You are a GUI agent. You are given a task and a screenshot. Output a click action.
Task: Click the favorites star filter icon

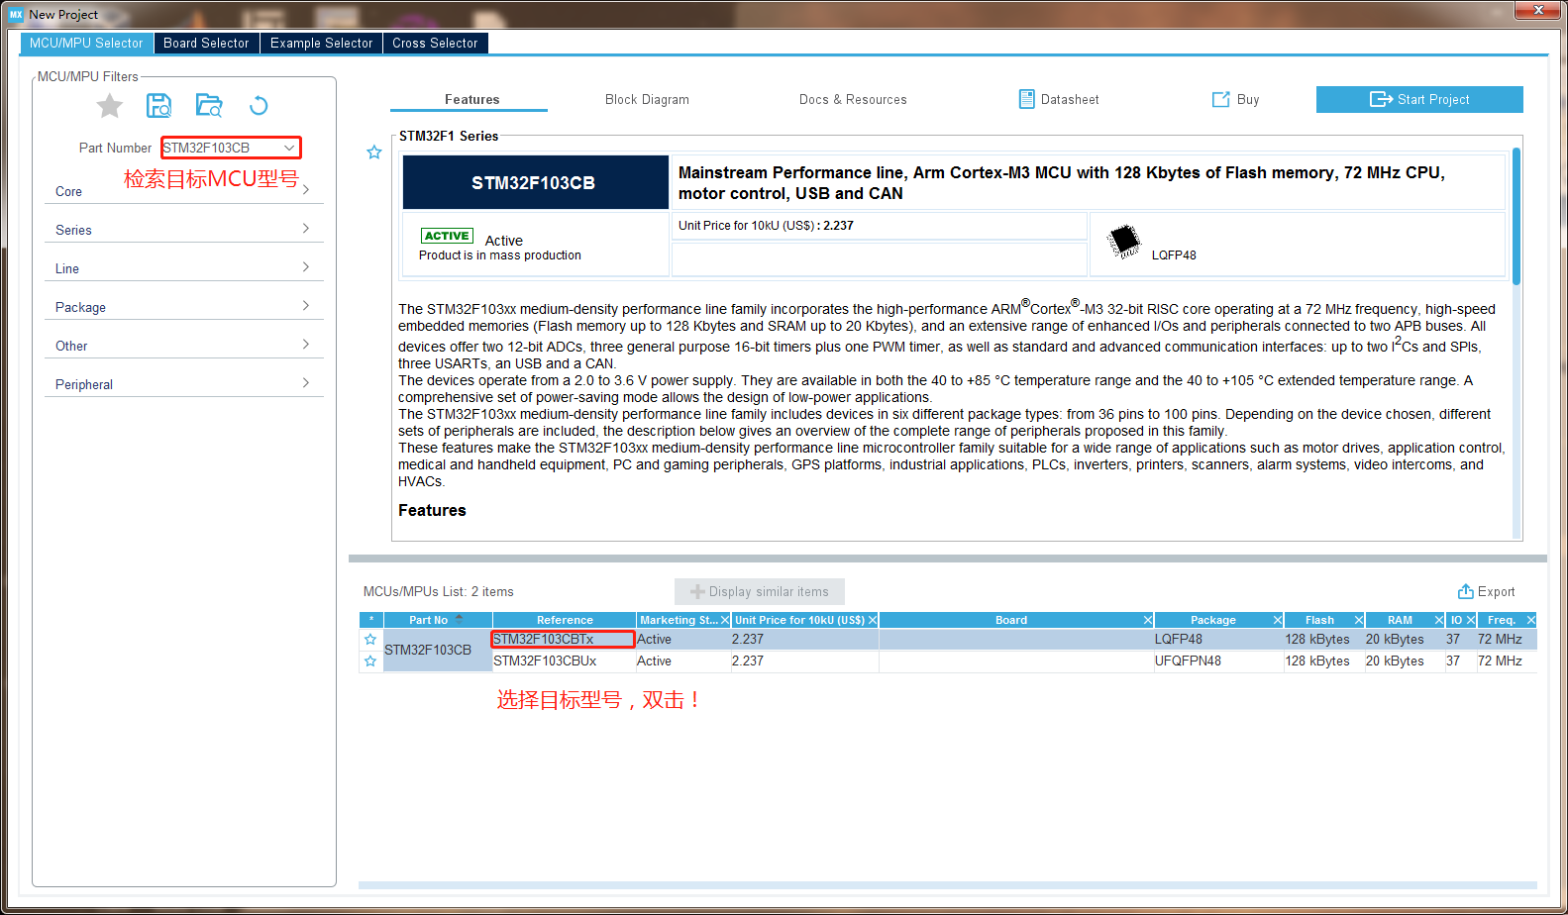click(x=110, y=106)
